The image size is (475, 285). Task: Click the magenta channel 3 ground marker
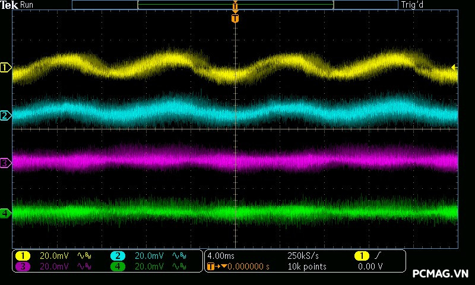pos(5,162)
